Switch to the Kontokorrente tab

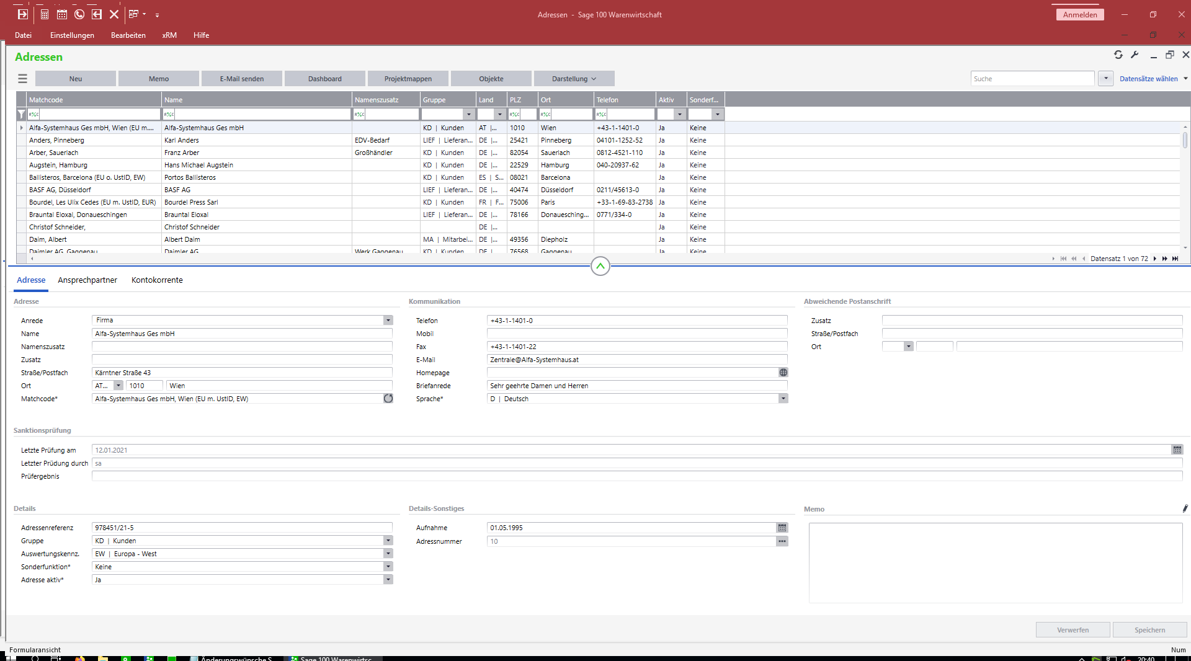(x=157, y=280)
